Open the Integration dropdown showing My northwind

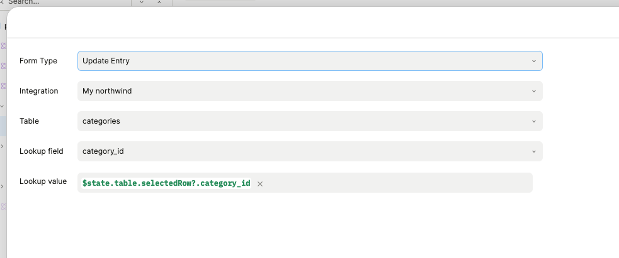(309, 91)
